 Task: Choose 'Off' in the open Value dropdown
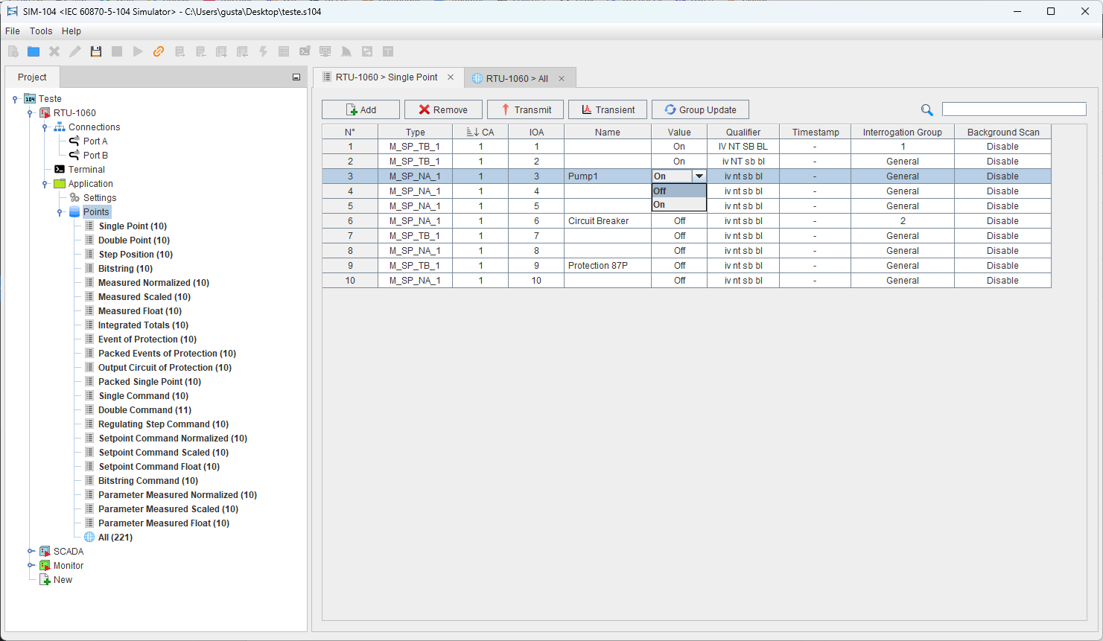678,191
